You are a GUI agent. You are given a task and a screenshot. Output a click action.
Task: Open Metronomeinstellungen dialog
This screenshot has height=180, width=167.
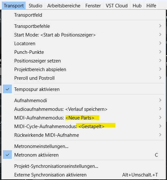tap(83, 146)
